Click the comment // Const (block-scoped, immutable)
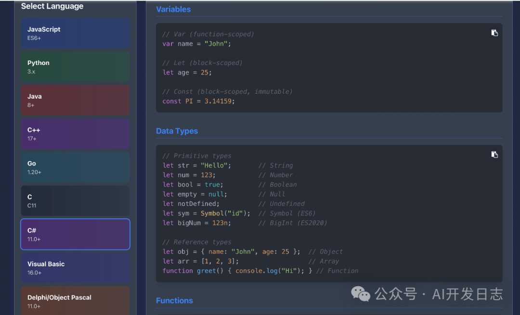This screenshot has width=520, height=315. [x=227, y=92]
